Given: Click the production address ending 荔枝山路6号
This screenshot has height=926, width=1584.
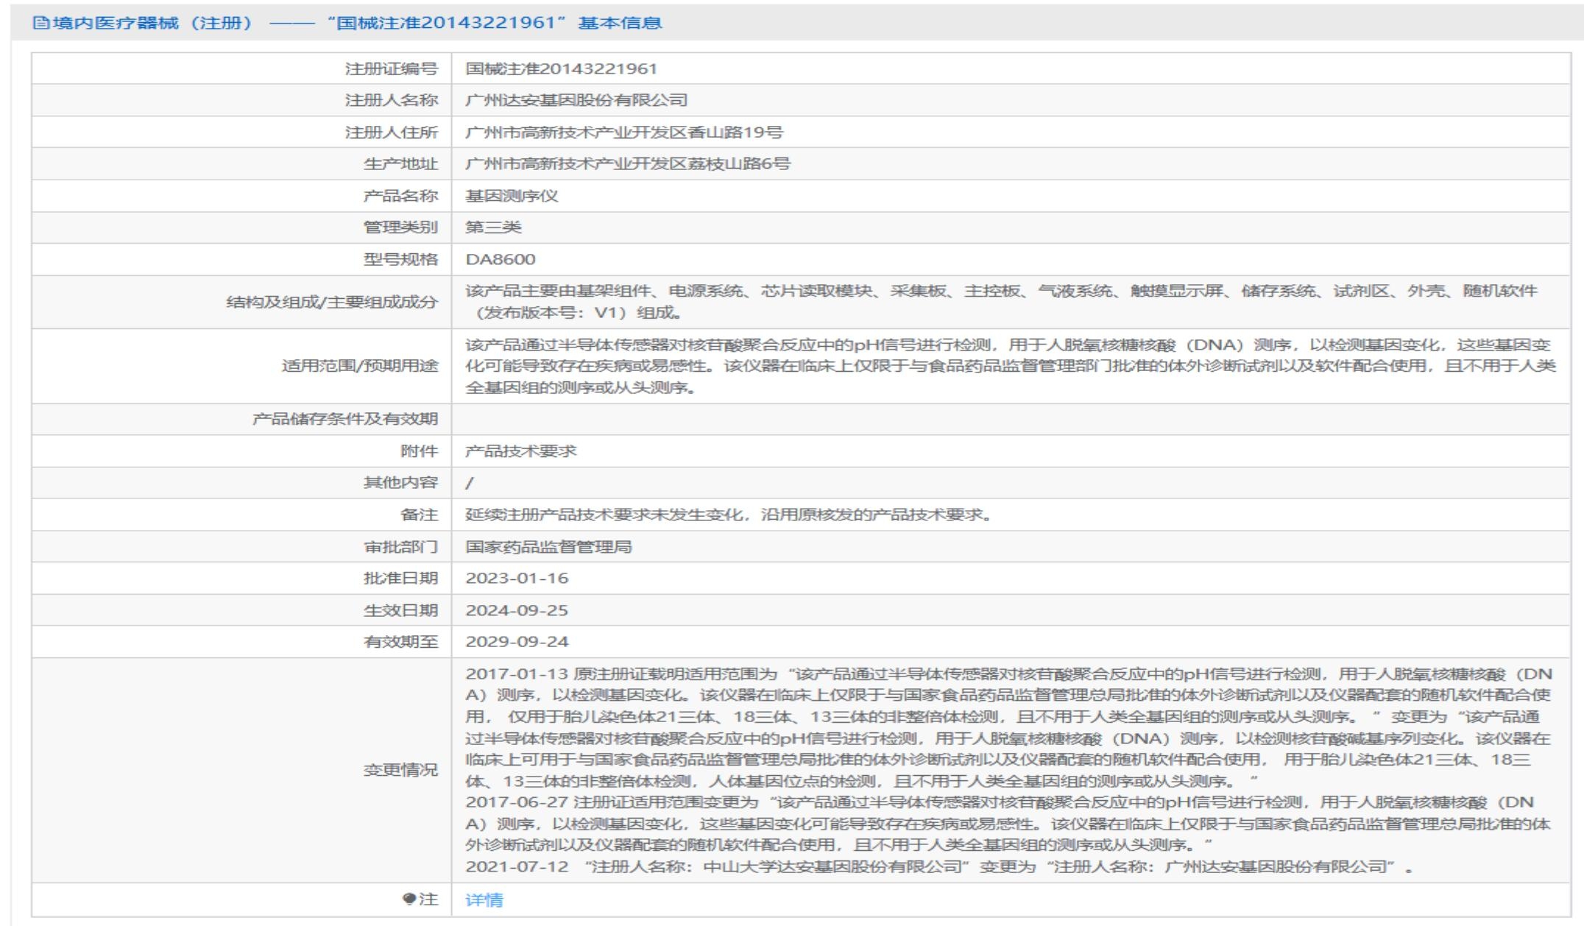Looking at the screenshot, I should click(x=628, y=164).
